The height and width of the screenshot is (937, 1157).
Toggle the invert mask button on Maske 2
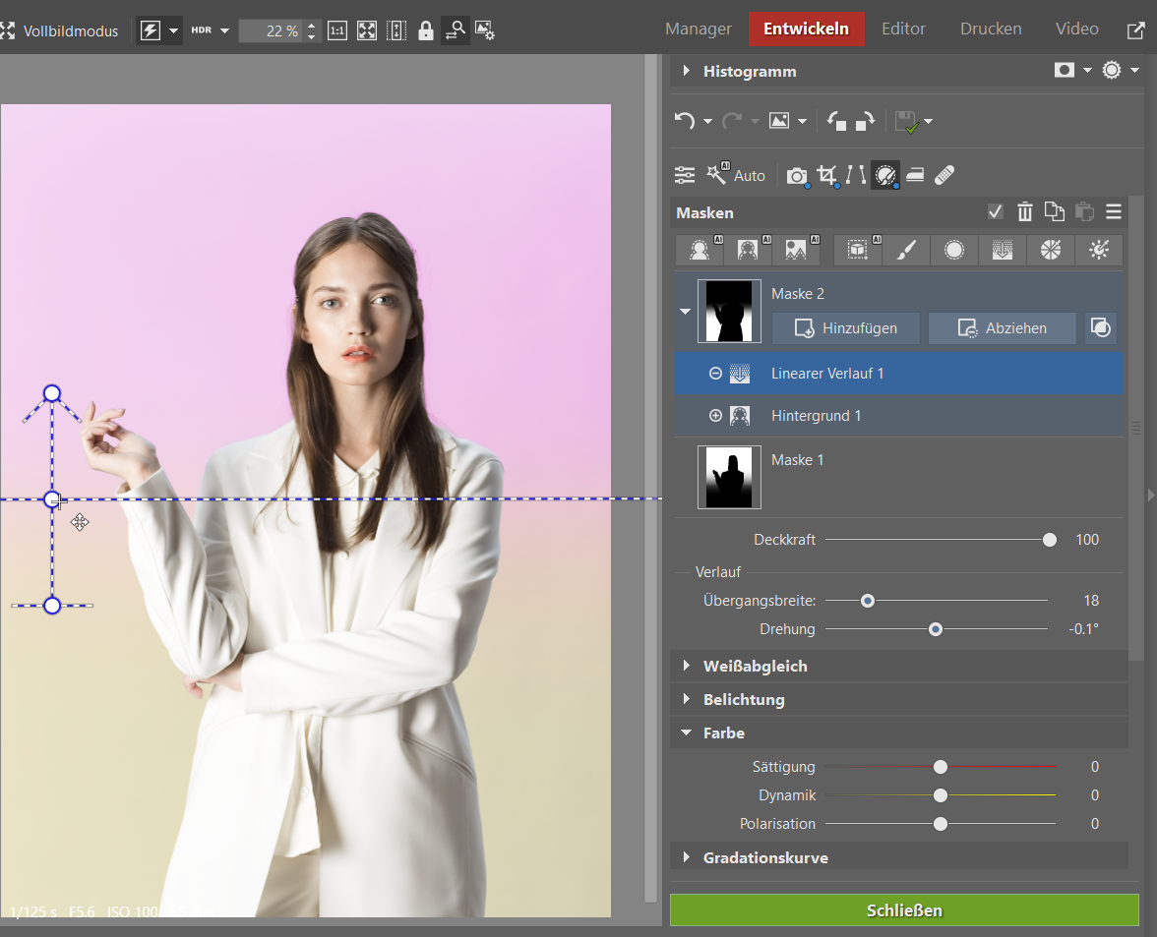click(x=1101, y=328)
